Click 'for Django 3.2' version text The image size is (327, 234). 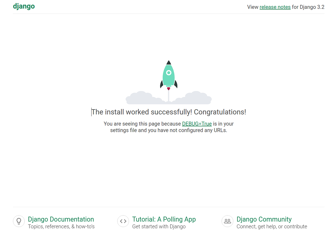(x=308, y=7)
